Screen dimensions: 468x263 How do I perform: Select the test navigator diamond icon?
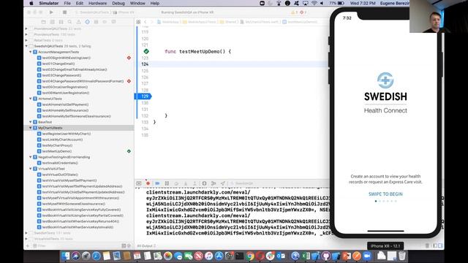(x=87, y=22)
